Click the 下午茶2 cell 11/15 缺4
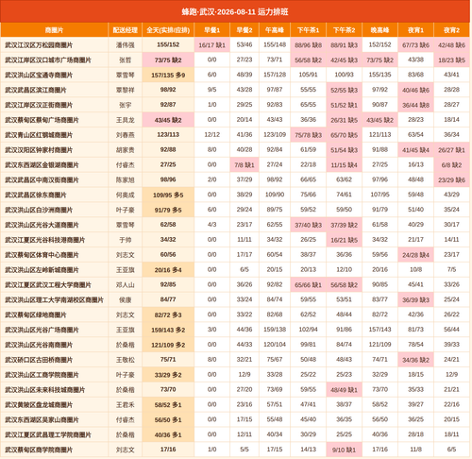Viewport: 472px width, 459px height. (345, 165)
